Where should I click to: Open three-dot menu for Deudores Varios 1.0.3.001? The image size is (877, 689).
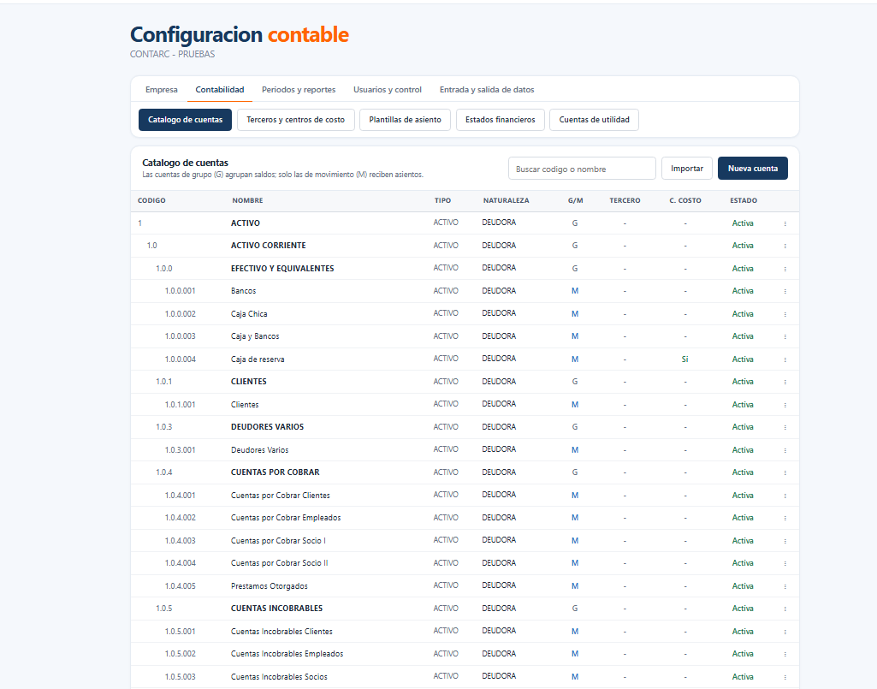click(785, 450)
